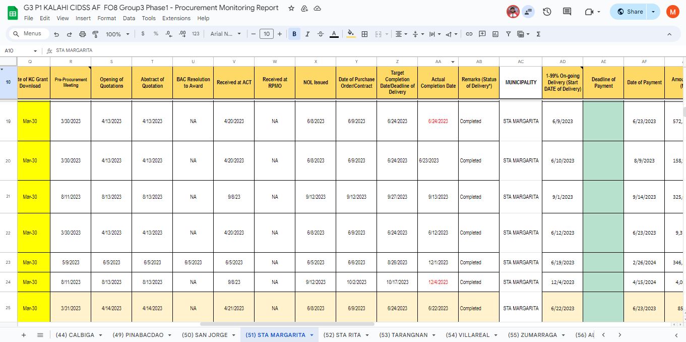Open the text wrapping dropdown
The height and width of the screenshot is (342, 686).
tap(434, 34)
